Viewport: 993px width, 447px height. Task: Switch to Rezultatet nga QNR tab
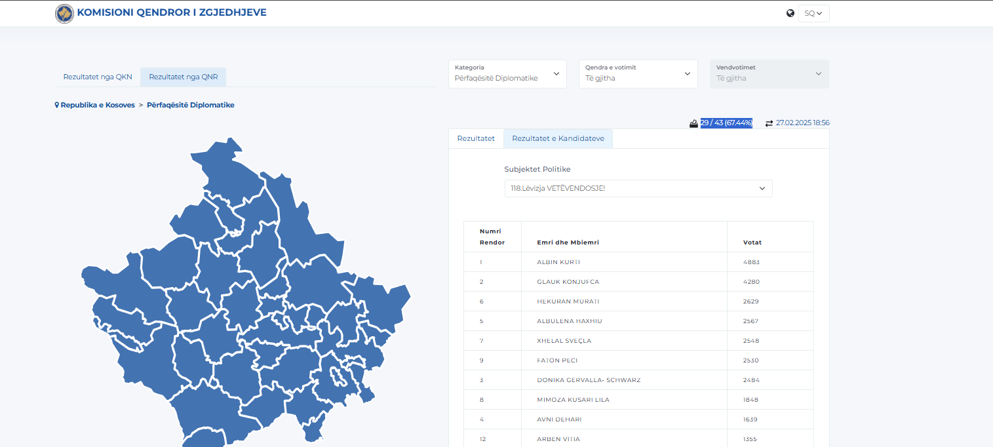pos(184,77)
